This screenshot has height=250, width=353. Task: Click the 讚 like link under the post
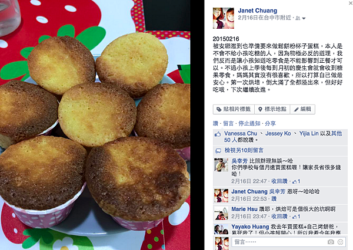215,123
